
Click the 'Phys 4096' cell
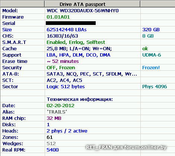coord(155,87)
